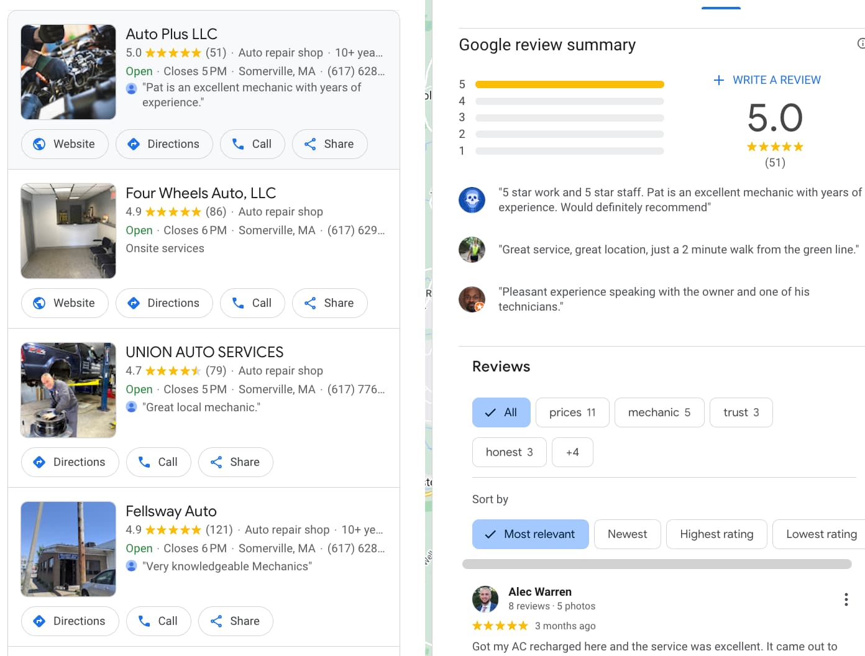The width and height of the screenshot is (865, 656).
Task: Get directions to Auto Plus LLC
Action: click(x=164, y=144)
